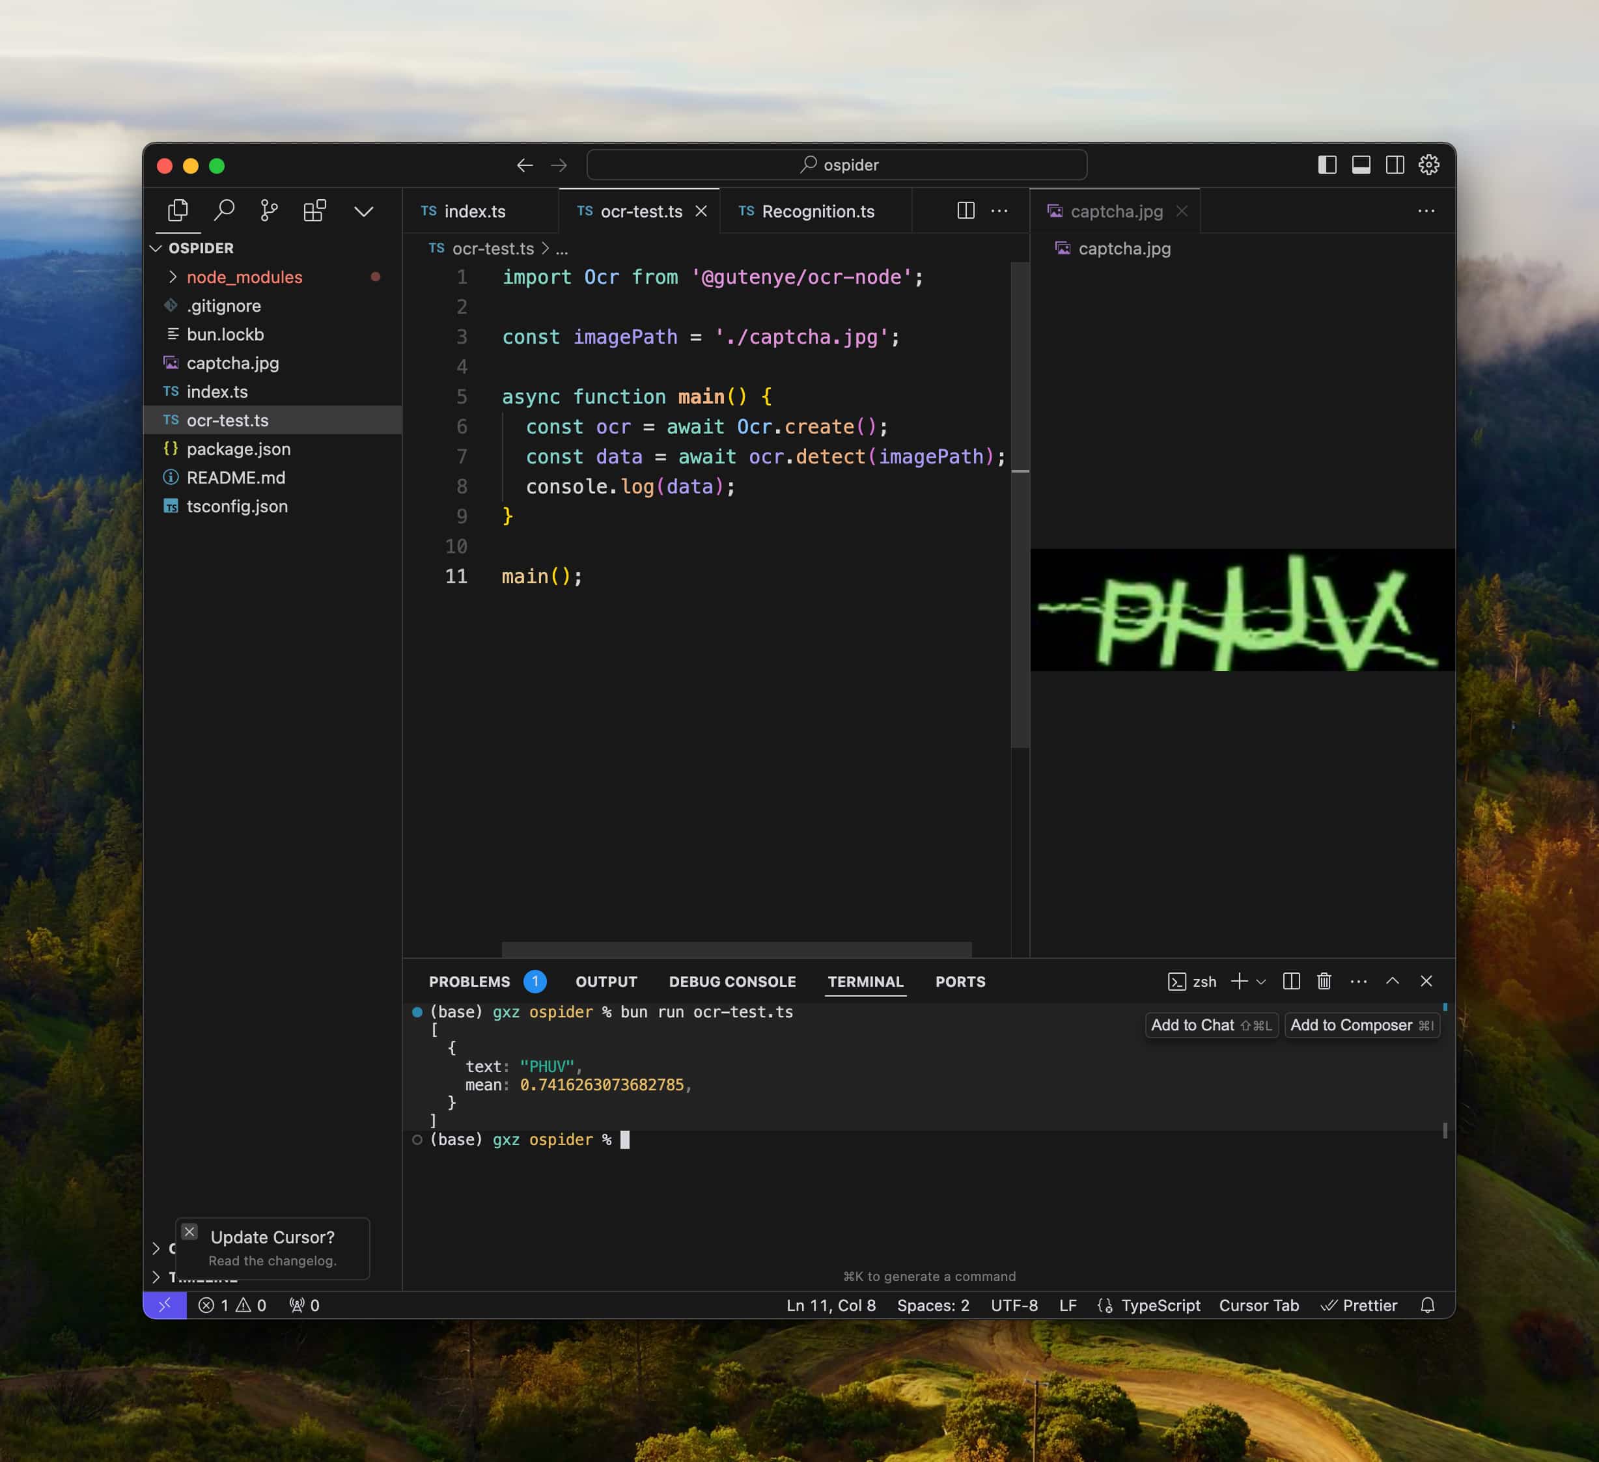Toggle the primary sidebar layout button
Viewport: 1599px width, 1462px height.
pos(1327,165)
